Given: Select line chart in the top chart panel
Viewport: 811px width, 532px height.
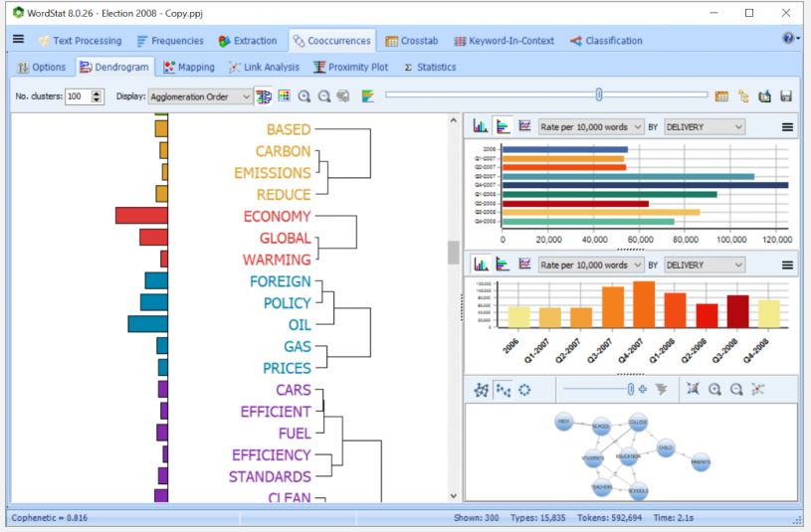Looking at the screenshot, I should click(x=524, y=126).
